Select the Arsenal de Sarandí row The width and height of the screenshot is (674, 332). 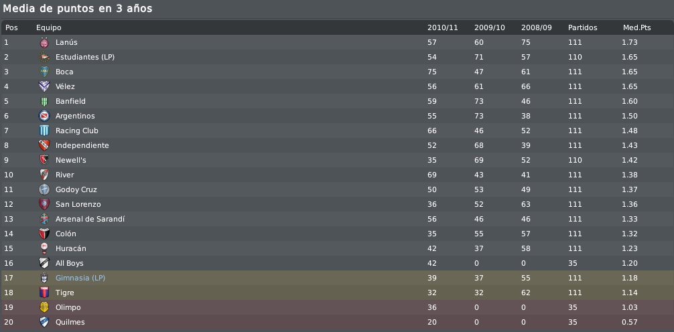pyautogui.click(x=337, y=219)
